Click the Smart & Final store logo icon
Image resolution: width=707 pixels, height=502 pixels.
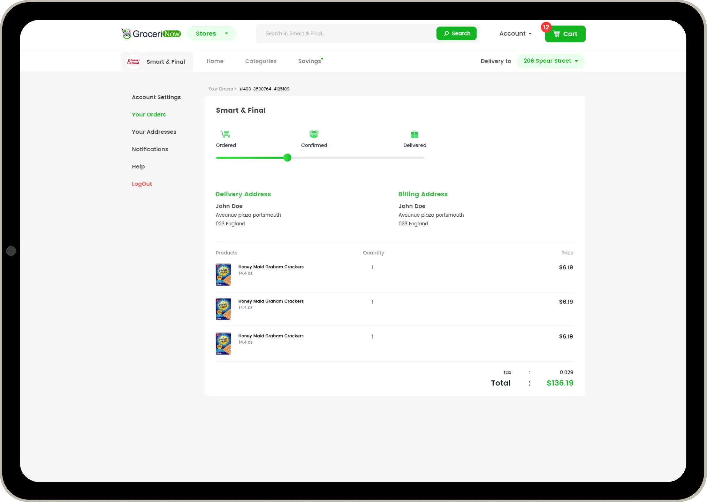(133, 61)
